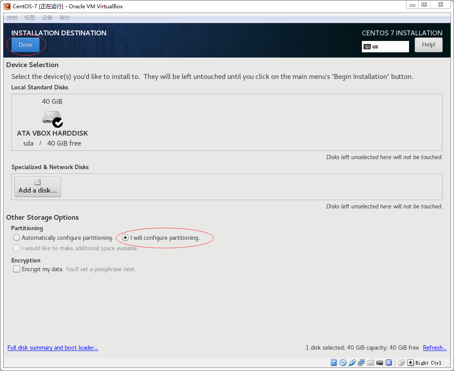
Task: Select I will configure partitioning radio button
Action: click(125, 238)
